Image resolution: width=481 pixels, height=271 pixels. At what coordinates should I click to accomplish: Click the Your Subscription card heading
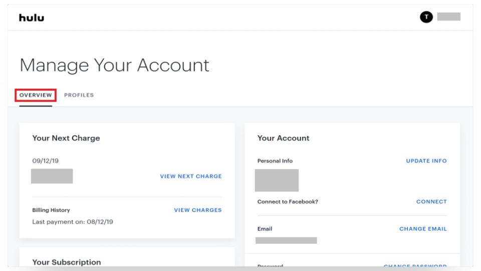click(67, 262)
